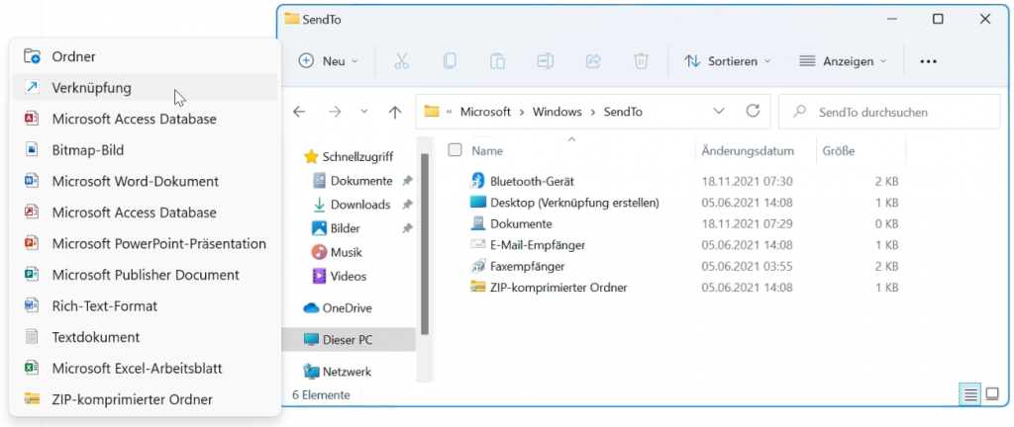Viewport: 1014px width, 427px height.
Task: Click Windows in the address path
Action: coord(557,112)
